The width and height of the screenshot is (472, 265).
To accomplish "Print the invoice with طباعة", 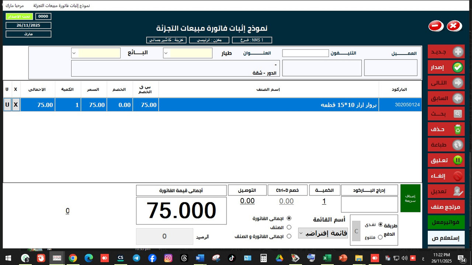I will click(446, 145).
